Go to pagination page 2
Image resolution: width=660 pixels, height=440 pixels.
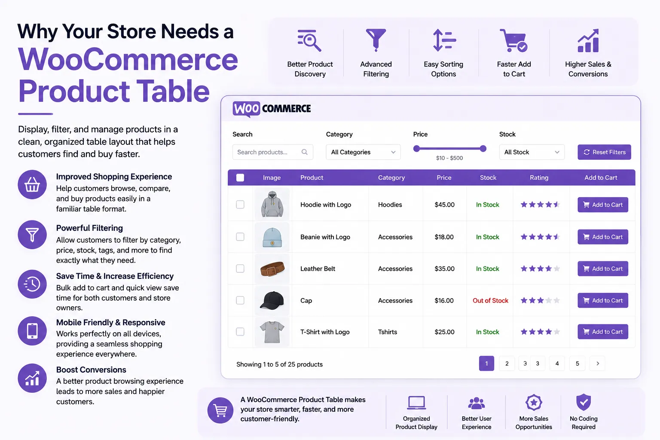[507, 364]
